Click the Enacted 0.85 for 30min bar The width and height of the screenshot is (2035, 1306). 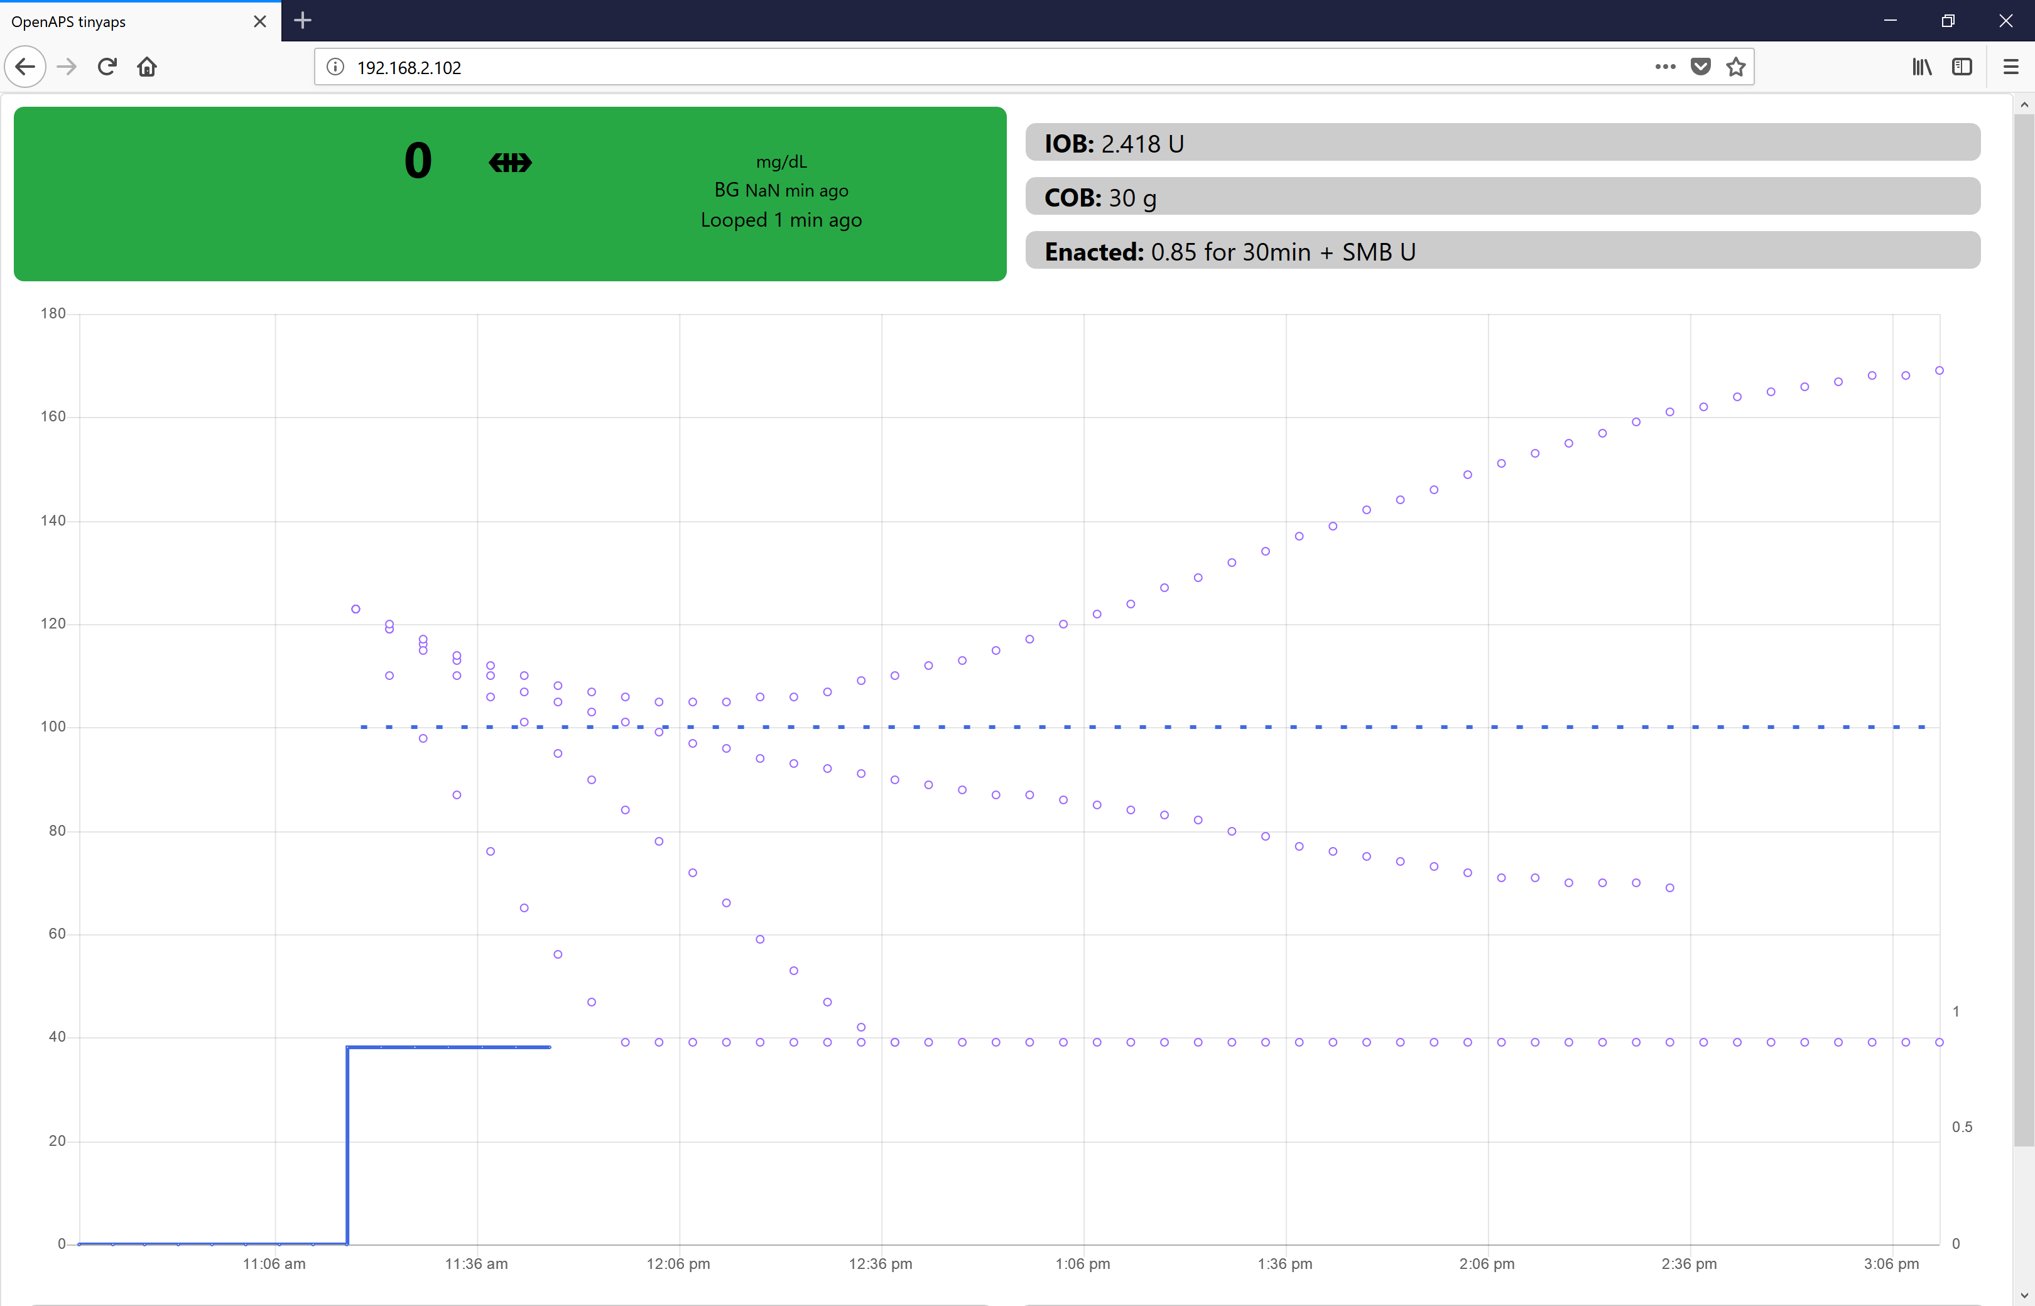coord(1501,251)
